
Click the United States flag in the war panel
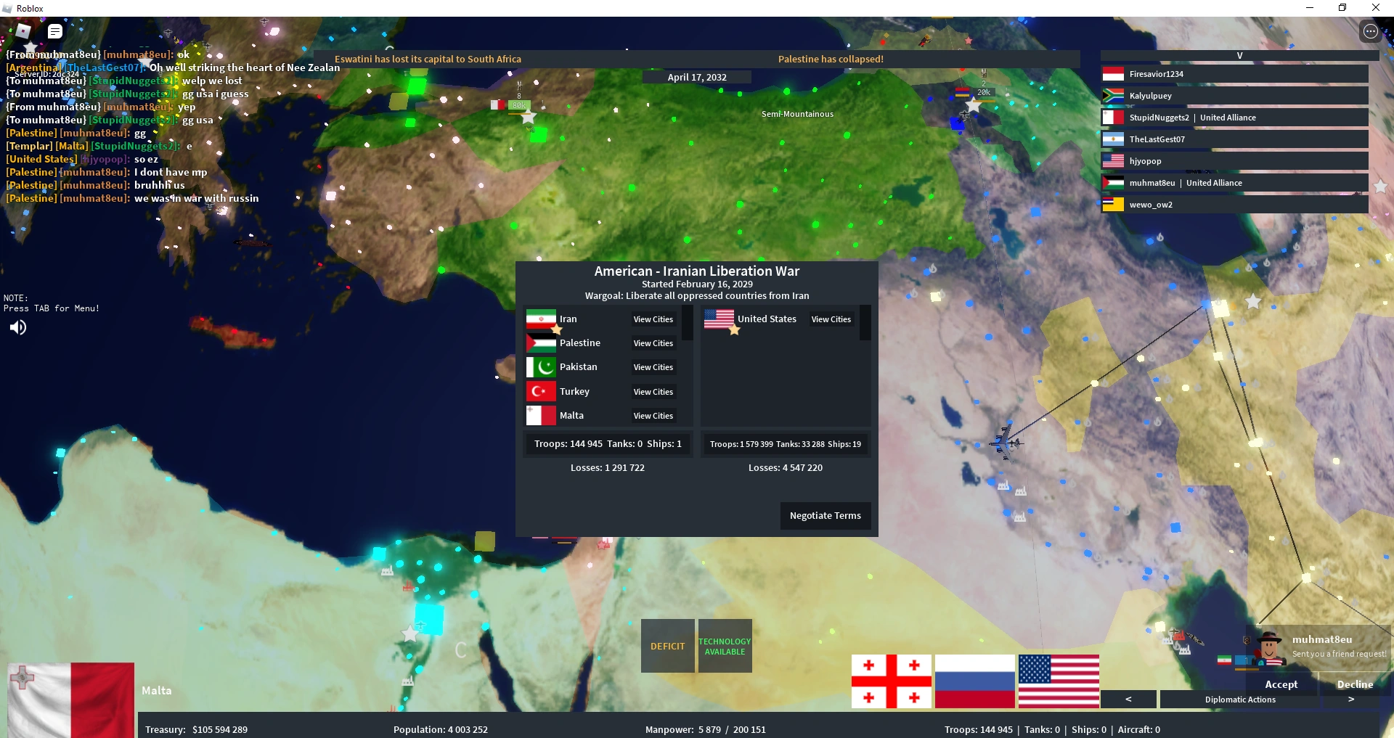[x=720, y=318]
